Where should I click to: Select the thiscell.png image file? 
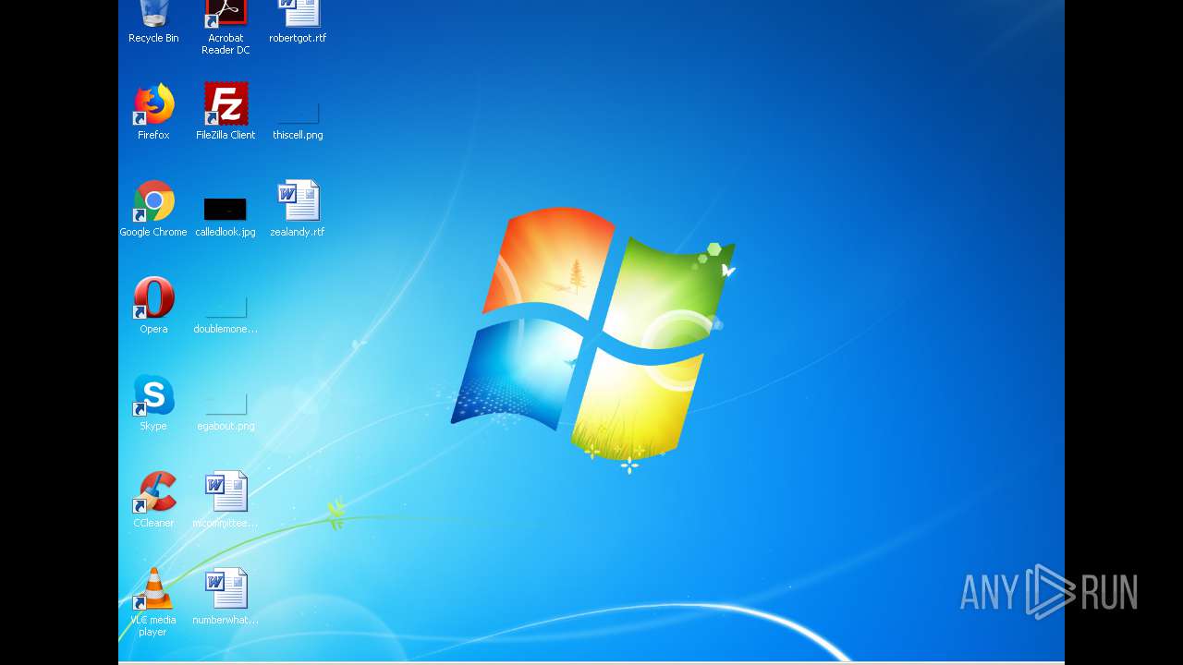click(x=298, y=114)
